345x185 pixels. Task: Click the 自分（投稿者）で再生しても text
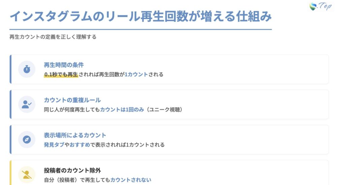click(77, 180)
